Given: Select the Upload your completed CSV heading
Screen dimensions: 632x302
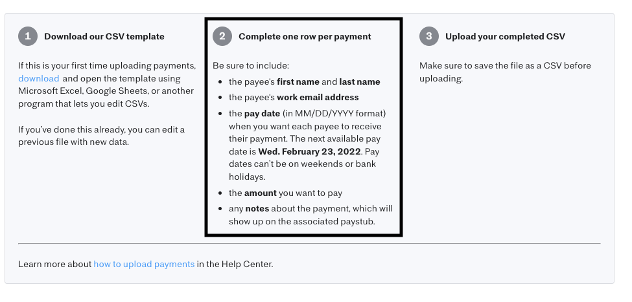Looking at the screenshot, I should click(506, 37).
